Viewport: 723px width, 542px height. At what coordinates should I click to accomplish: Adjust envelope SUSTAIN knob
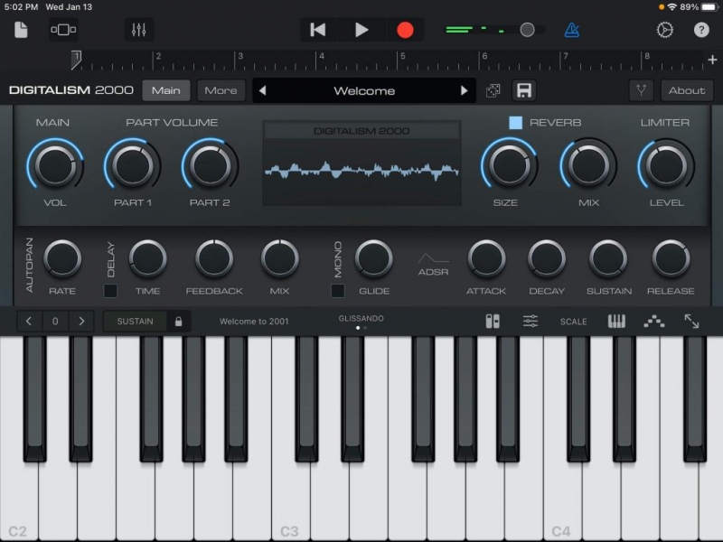(x=607, y=258)
